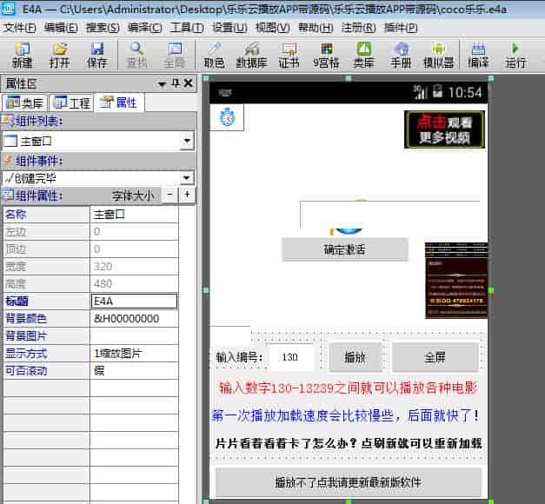Switch to the 工程 tab

pos(72,103)
